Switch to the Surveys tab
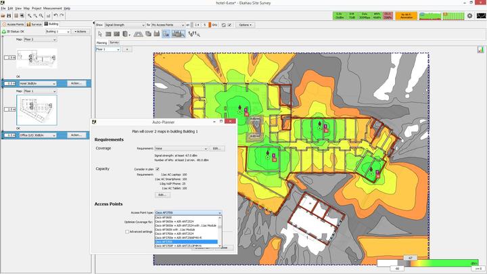This screenshot has width=487, height=274. (34, 24)
